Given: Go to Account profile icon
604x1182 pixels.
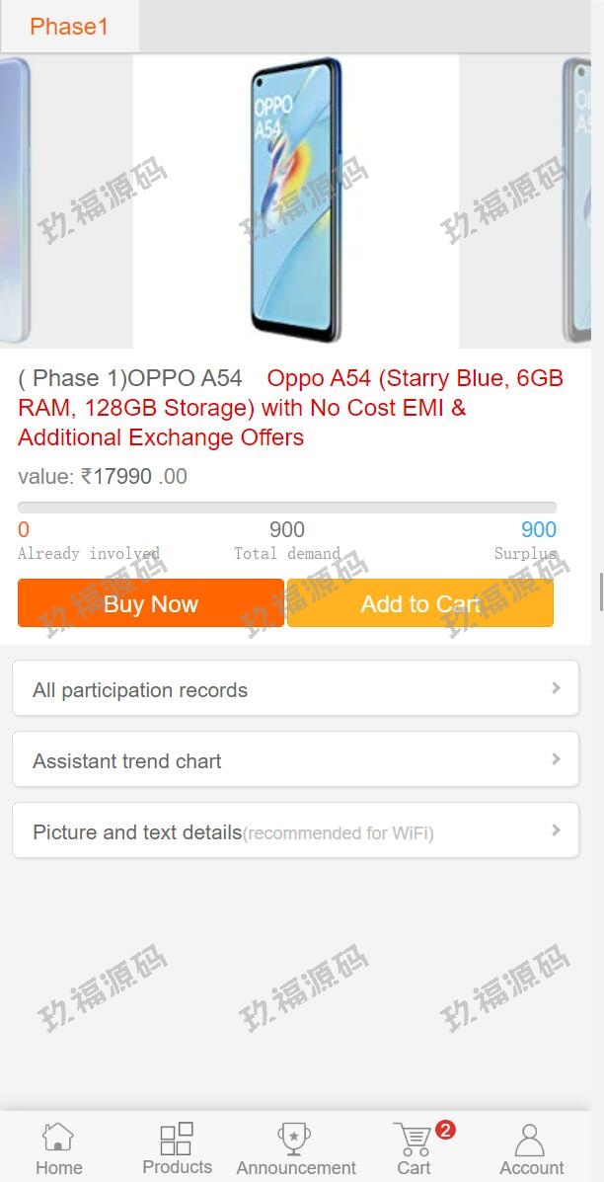Looking at the screenshot, I should pyautogui.click(x=531, y=1139).
